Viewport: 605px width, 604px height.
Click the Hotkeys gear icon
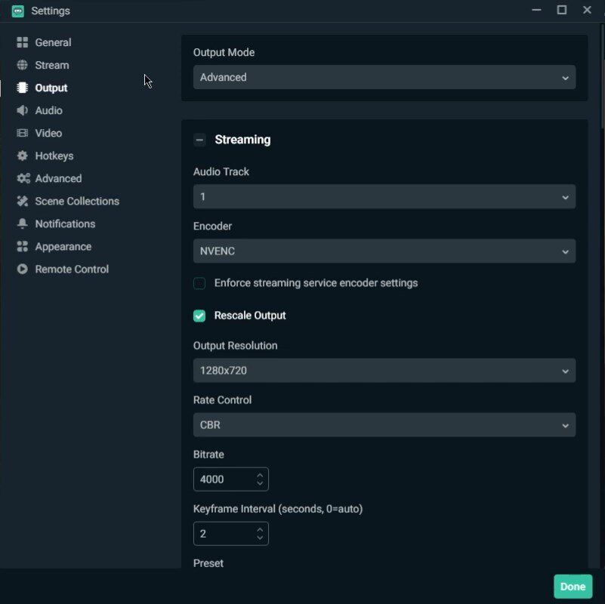click(x=23, y=156)
